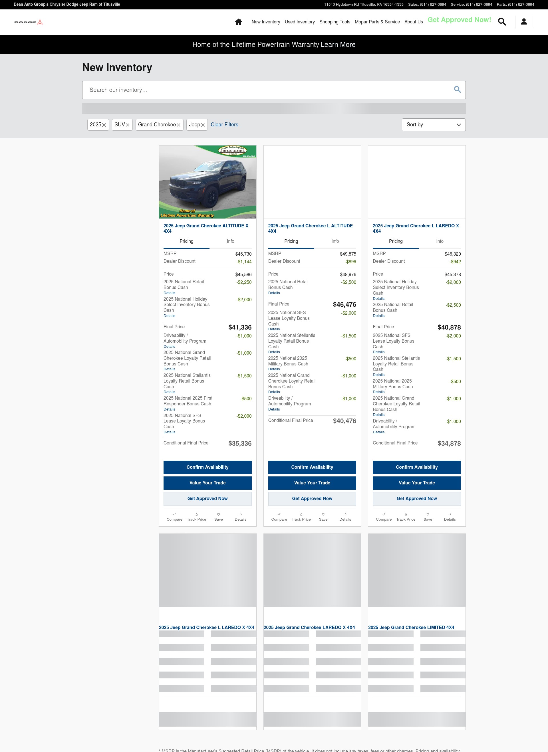
Task: Select Pricing tab on L ALTITUDE card
Action: [x=291, y=241]
